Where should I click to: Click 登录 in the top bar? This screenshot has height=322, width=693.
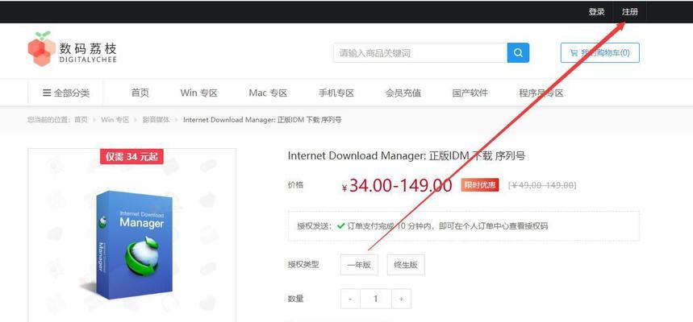click(x=596, y=12)
